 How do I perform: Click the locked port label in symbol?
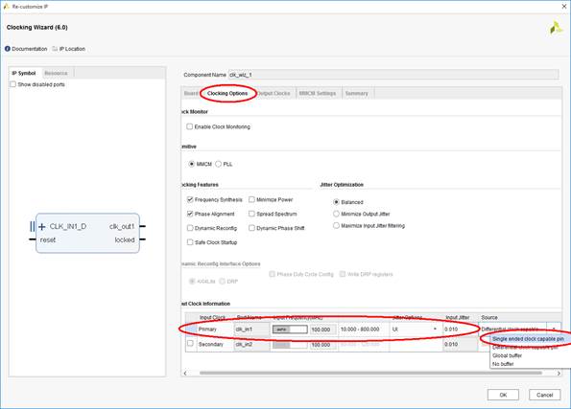tap(125, 240)
